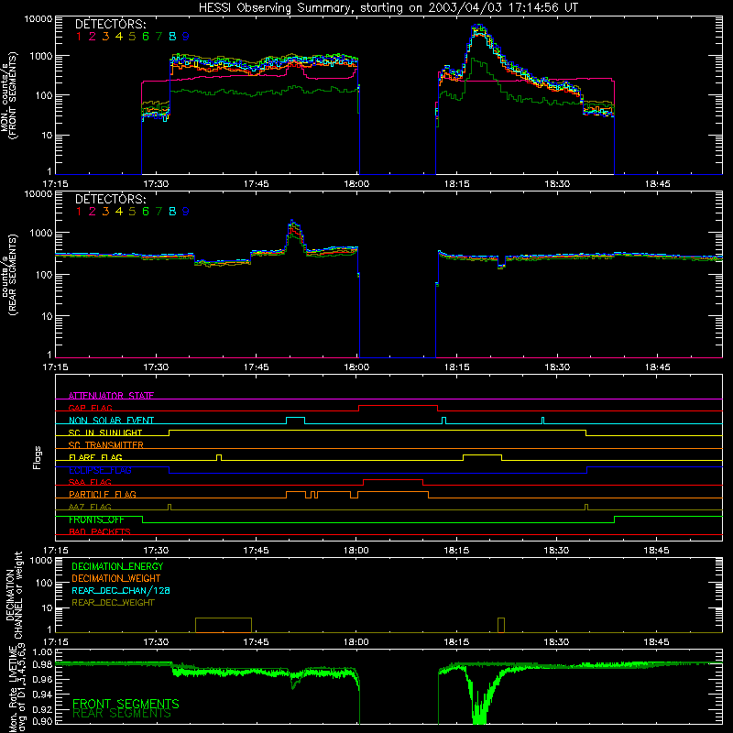Click the 17:45 time tick under rear segments plot
The width and height of the screenshot is (733, 733).
pyautogui.click(x=257, y=367)
